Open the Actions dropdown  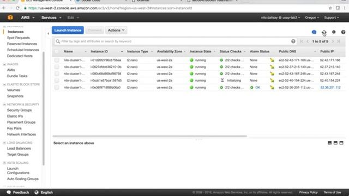pos(116,30)
